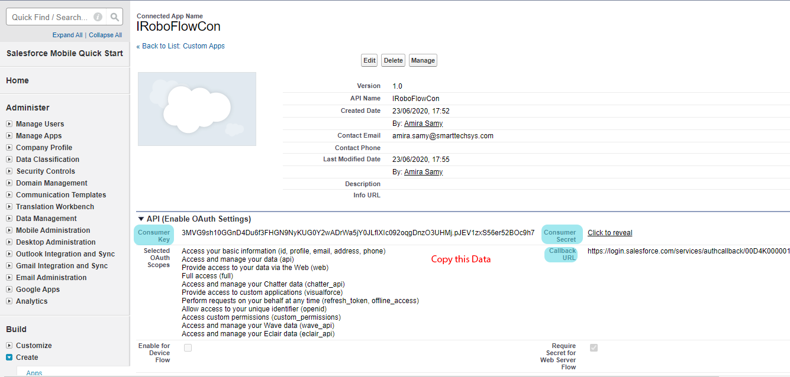Expand the Manage Users arrow icon
The height and width of the screenshot is (377, 790).
click(9, 124)
